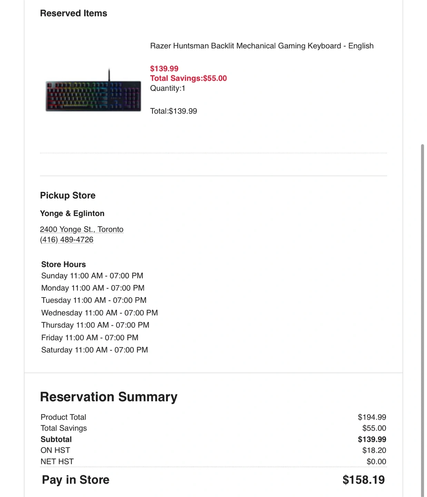Screen dimensions: 427x497
Task: Call the store phone number (416) 489-4726
Action: (x=67, y=240)
